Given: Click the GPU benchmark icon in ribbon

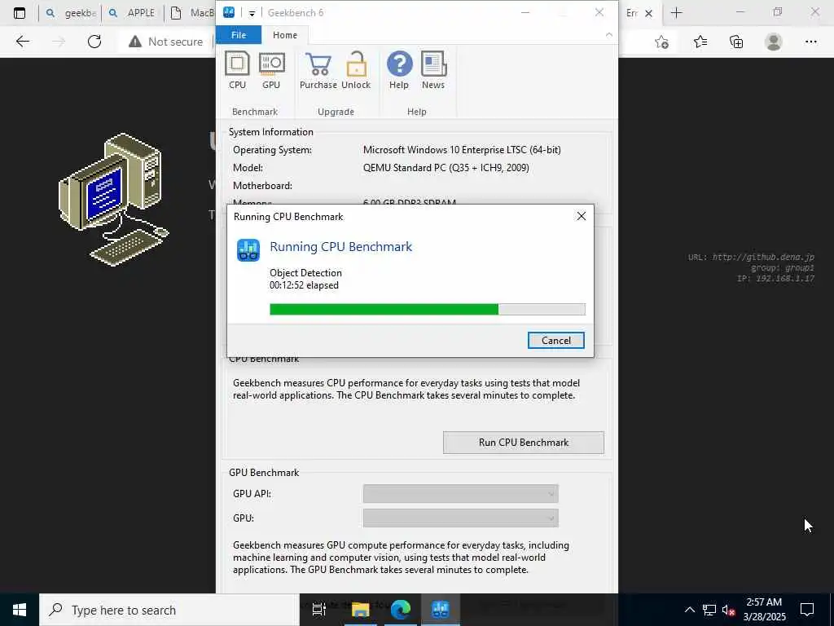Looking at the screenshot, I should (x=271, y=70).
